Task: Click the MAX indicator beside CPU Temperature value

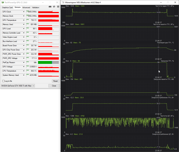Action: (x=27, y=70)
